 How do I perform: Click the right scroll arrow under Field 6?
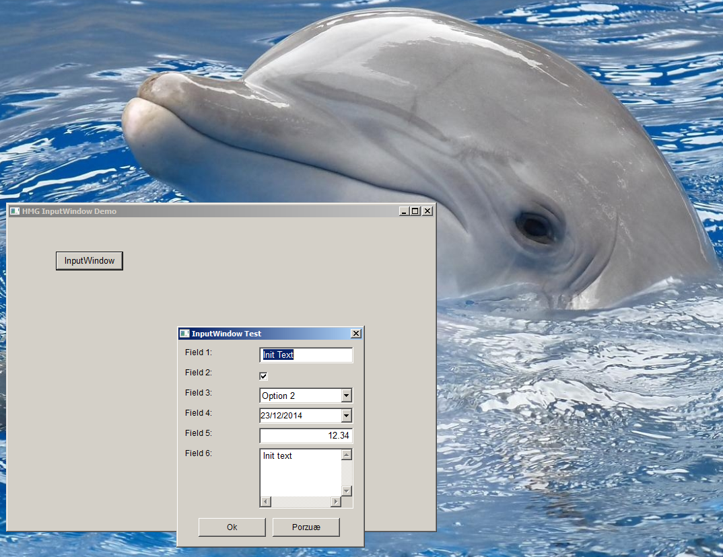point(337,500)
